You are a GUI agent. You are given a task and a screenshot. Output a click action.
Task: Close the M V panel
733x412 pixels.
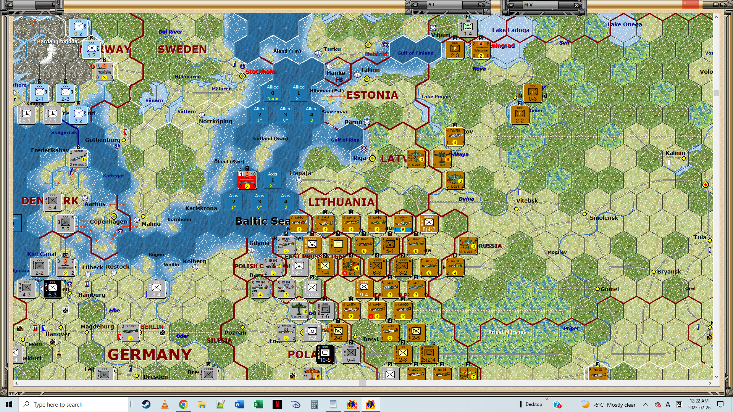[x=577, y=5]
